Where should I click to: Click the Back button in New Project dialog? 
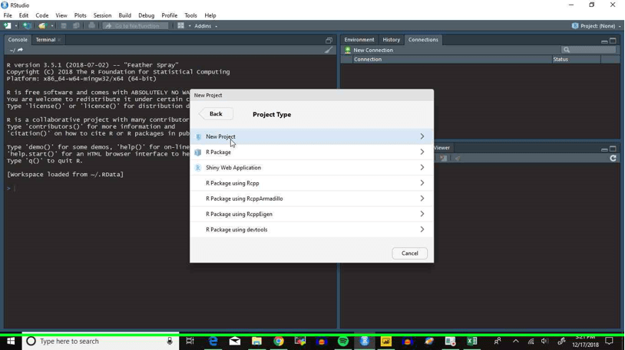[216, 114]
